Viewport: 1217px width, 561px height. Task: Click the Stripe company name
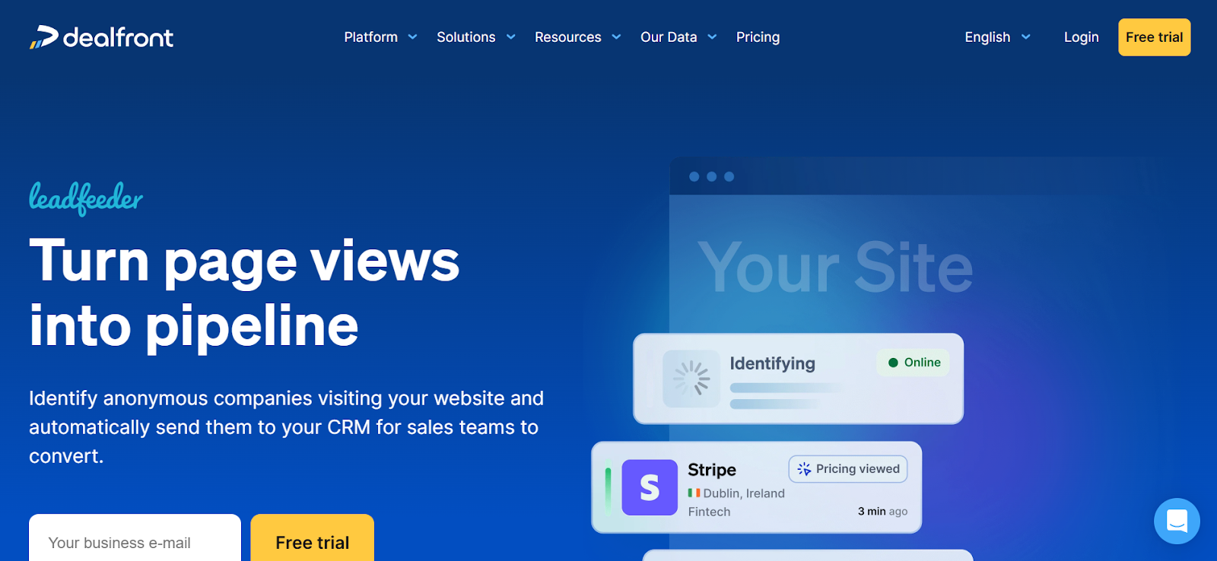click(x=712, y=470)
